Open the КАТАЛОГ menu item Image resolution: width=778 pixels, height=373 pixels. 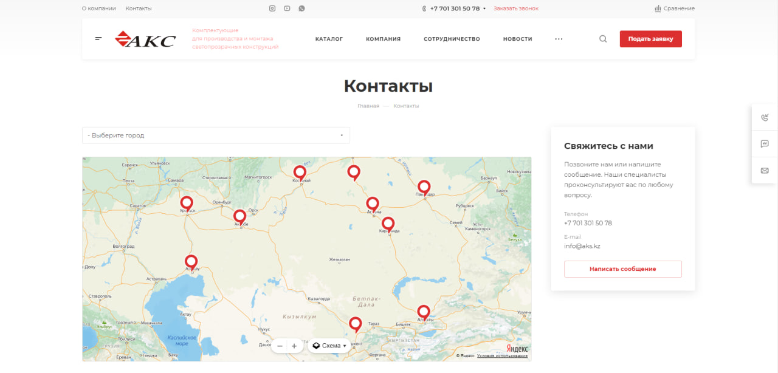tap(329, 39)
